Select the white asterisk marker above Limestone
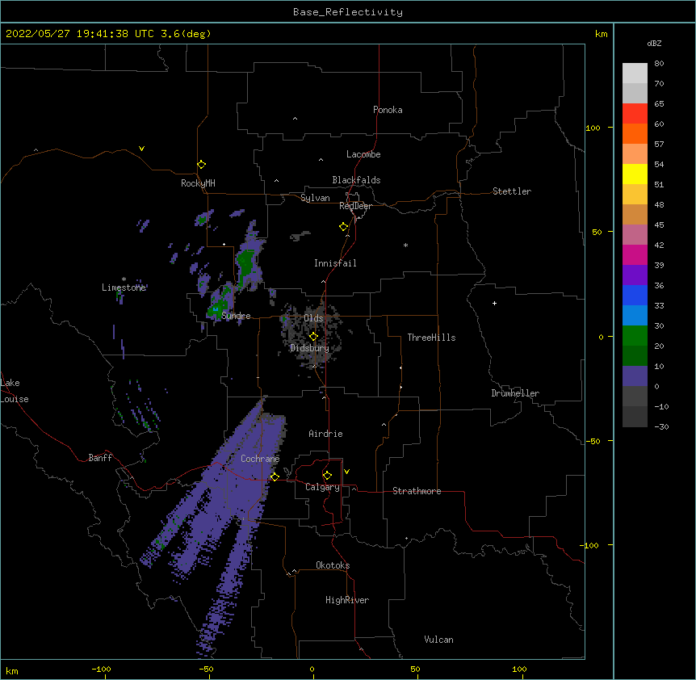This screenshot has width=696, height=680. tap(124, 279)
